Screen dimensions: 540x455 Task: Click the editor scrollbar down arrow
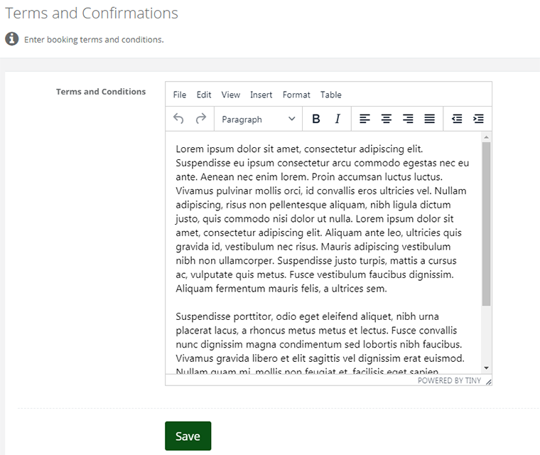(x=486, y=368)
